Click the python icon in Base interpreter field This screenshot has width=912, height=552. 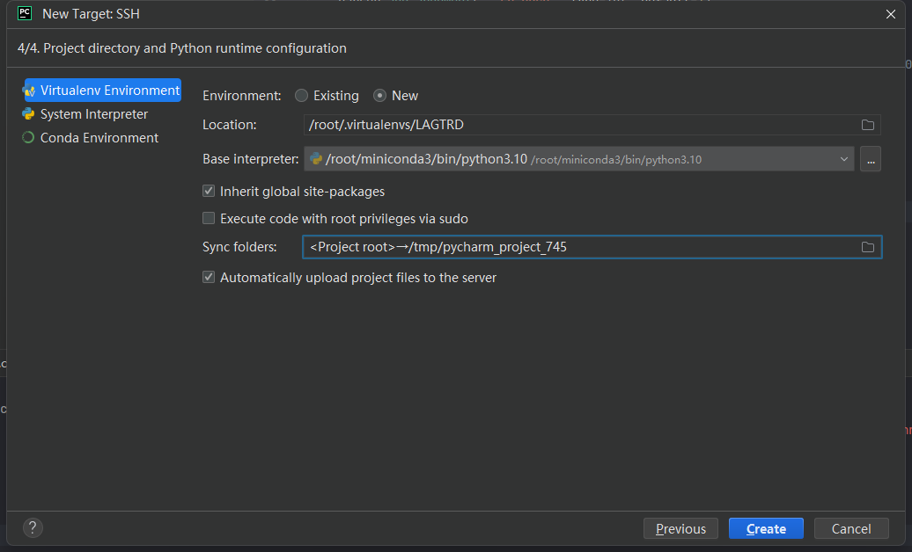(316, 158)
